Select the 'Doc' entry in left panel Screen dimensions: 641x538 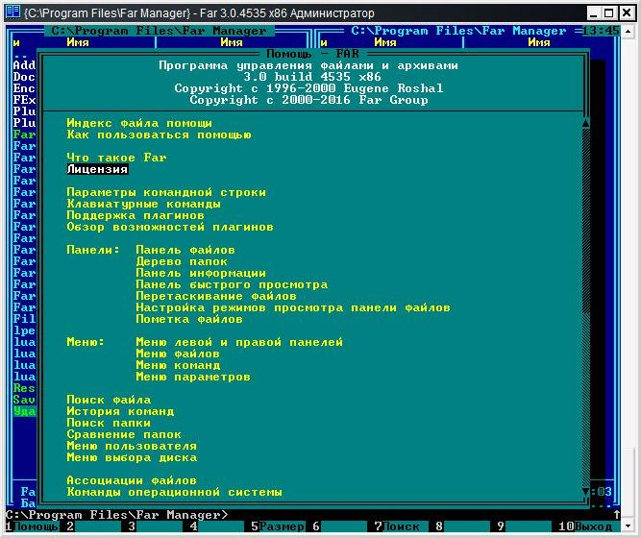coord(24,77)
